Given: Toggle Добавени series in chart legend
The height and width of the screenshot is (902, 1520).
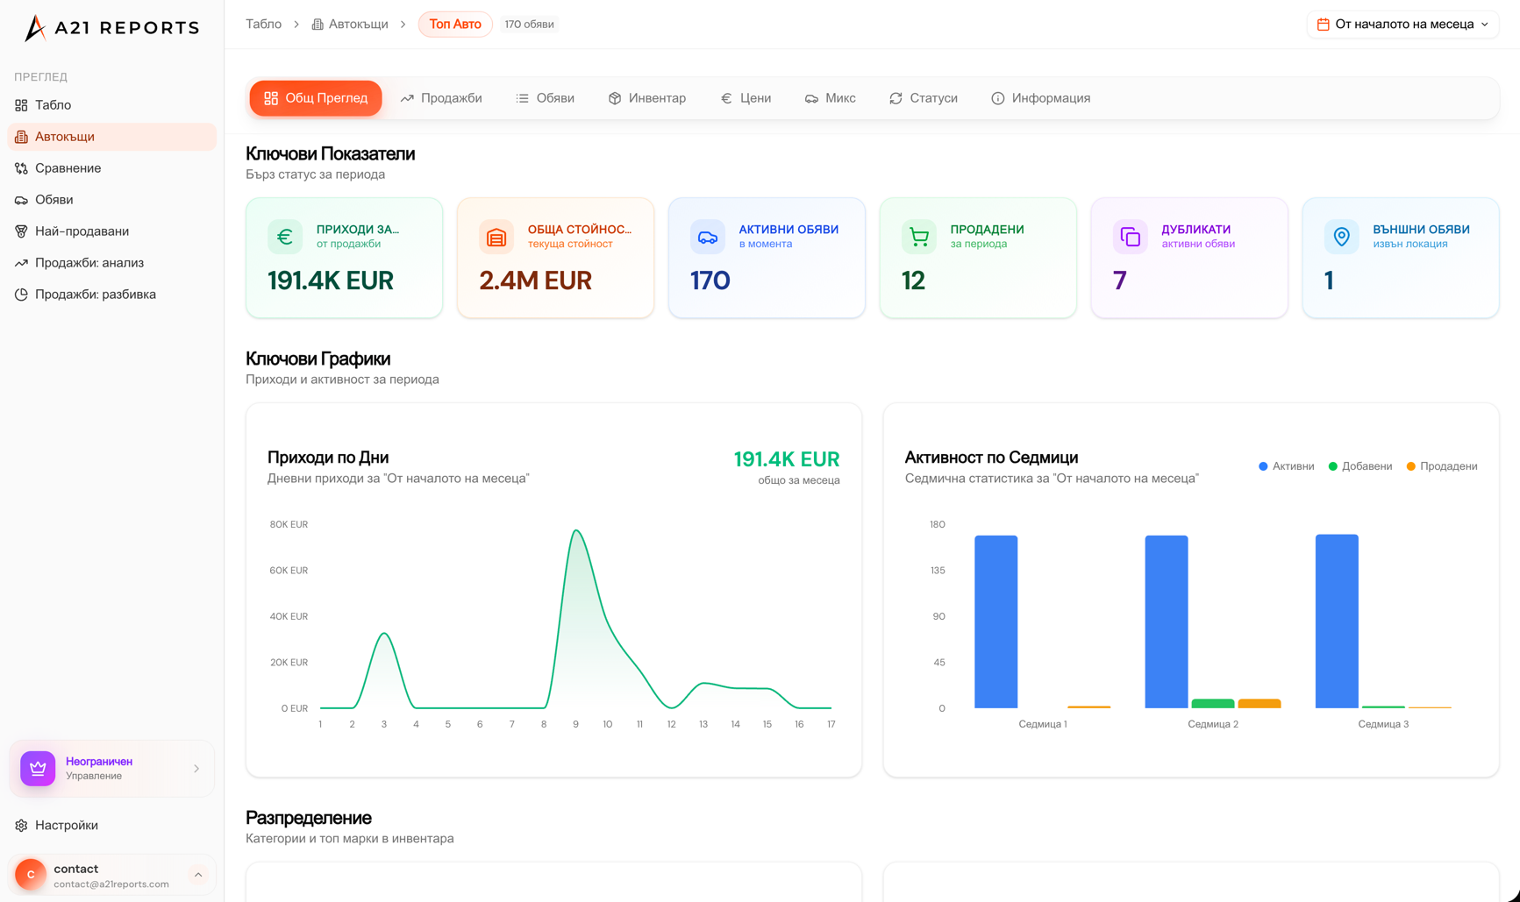Looking at the screenshot, I should point(1359,466).
